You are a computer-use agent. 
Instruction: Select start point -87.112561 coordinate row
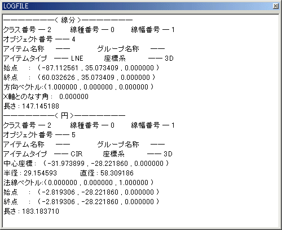(81, 68)
